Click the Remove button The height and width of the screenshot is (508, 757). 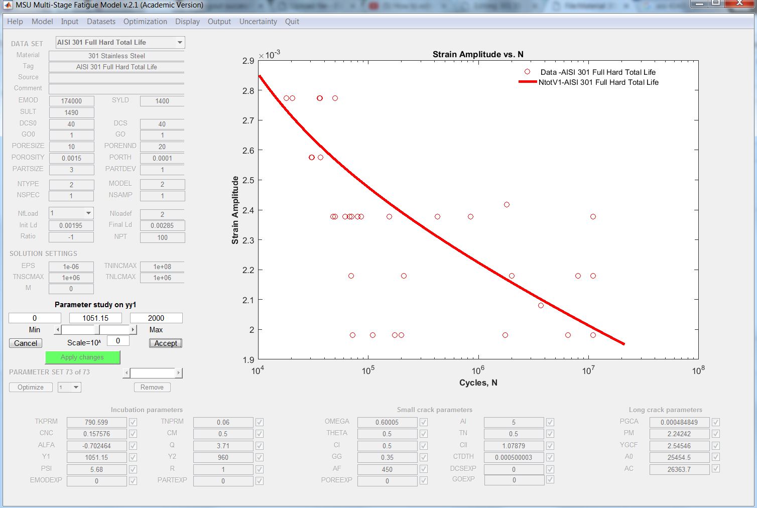152,388
